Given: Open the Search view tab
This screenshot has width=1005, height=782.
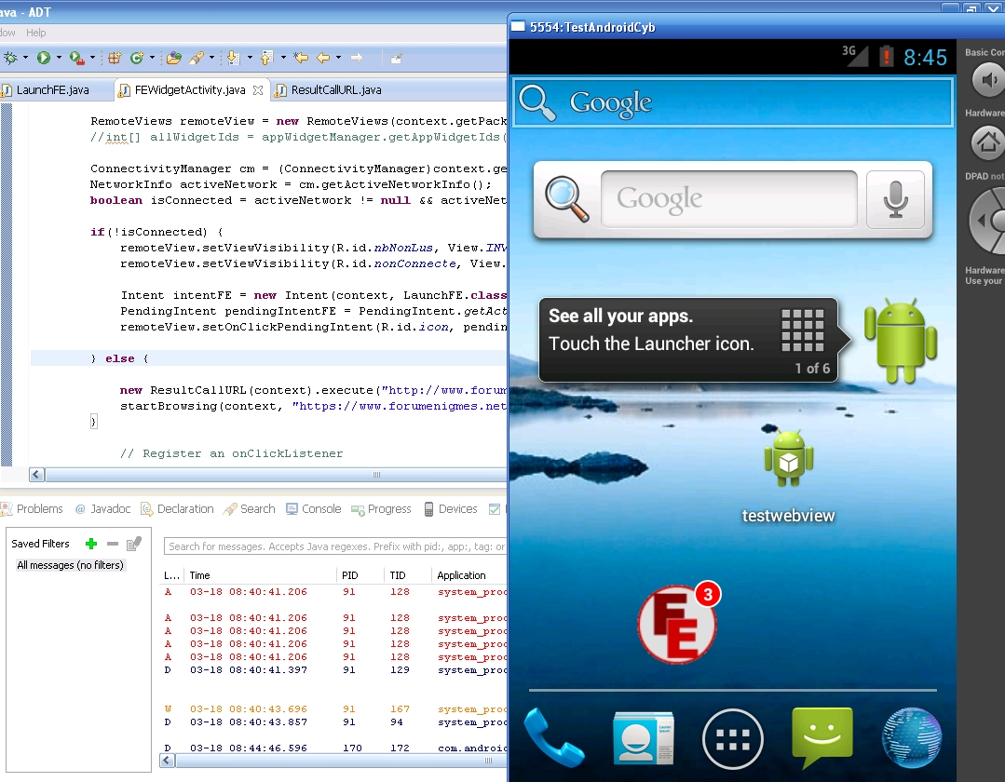Looking at the screenshot, I should [x=250, y=509].
